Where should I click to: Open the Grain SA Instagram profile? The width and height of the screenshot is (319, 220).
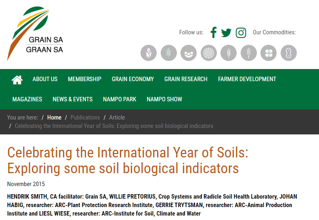point(241,33)
